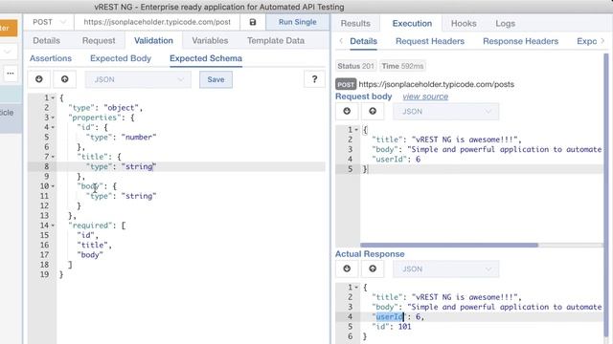Click "id": 101 line in Actual Response
The image size is (613, 344).
pyautogui.click(x=392, y=327)
